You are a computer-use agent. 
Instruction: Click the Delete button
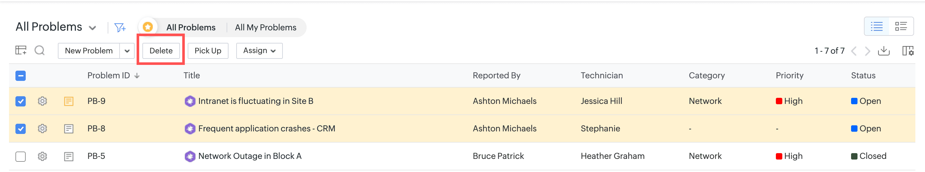(161, 51)
